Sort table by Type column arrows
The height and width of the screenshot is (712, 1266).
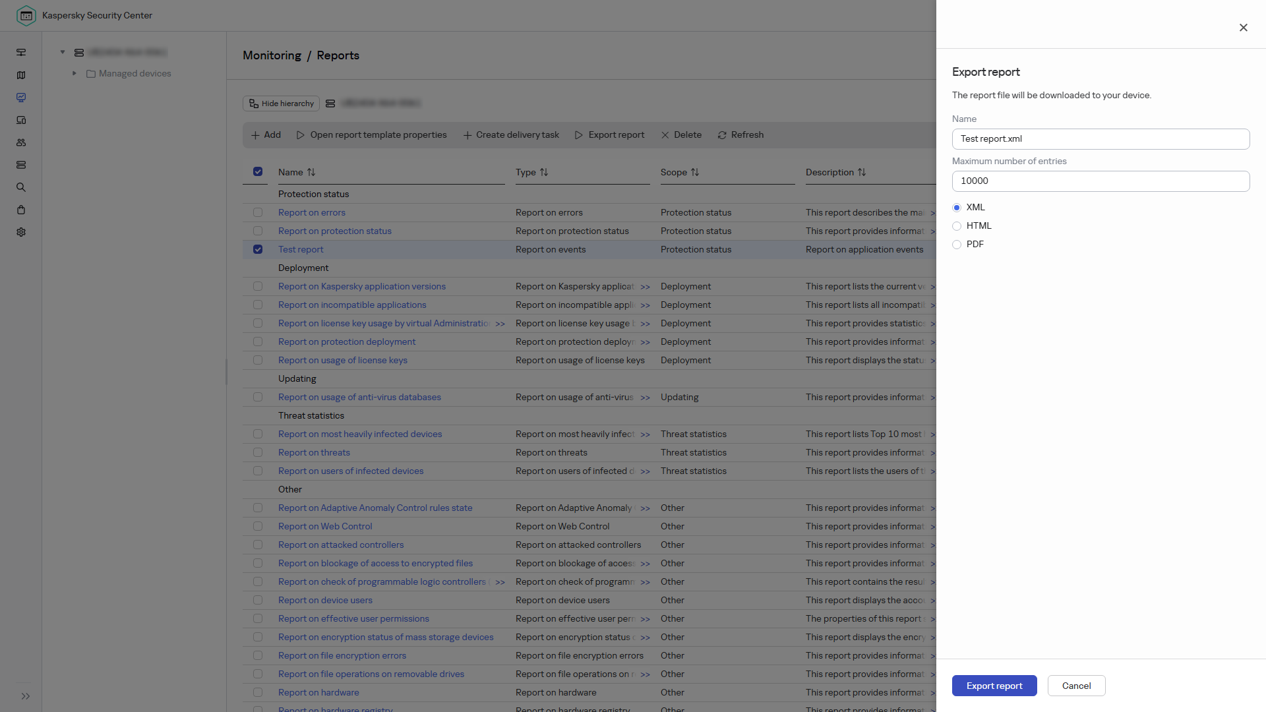tap(544, 172)
